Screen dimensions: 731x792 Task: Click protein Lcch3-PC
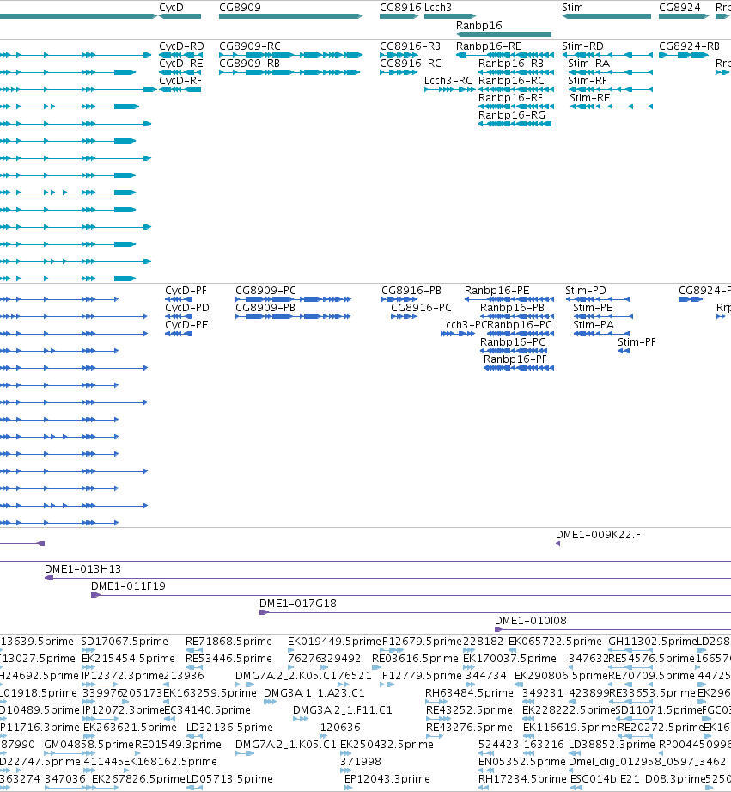coord(458,334)
